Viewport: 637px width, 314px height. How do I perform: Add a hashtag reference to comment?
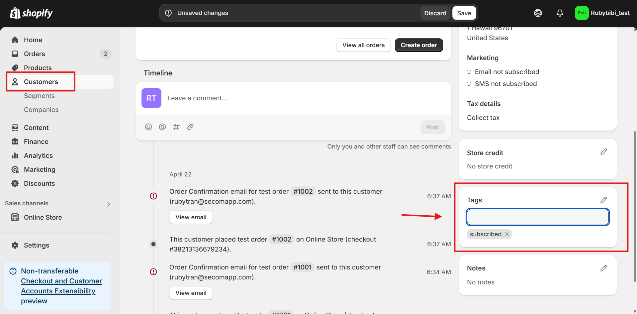(176, 127)
